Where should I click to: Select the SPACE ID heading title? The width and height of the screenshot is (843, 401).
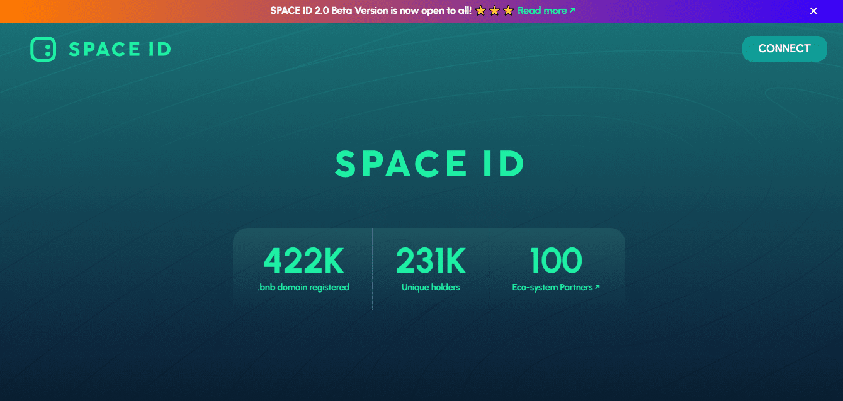430,163
